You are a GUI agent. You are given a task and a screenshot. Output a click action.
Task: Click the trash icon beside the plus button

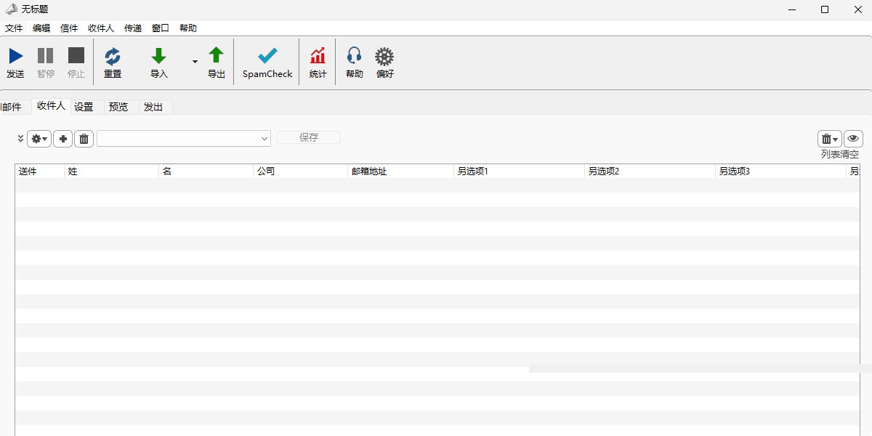point(84,139)
